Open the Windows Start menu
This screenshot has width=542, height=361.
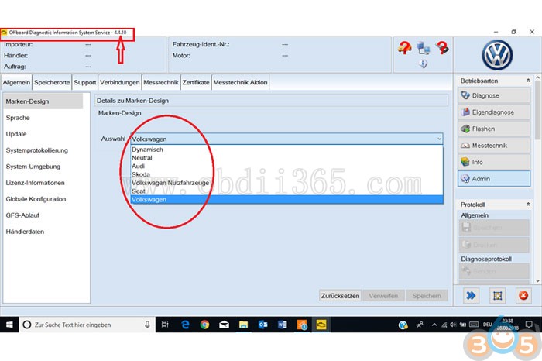pos(9,325)
